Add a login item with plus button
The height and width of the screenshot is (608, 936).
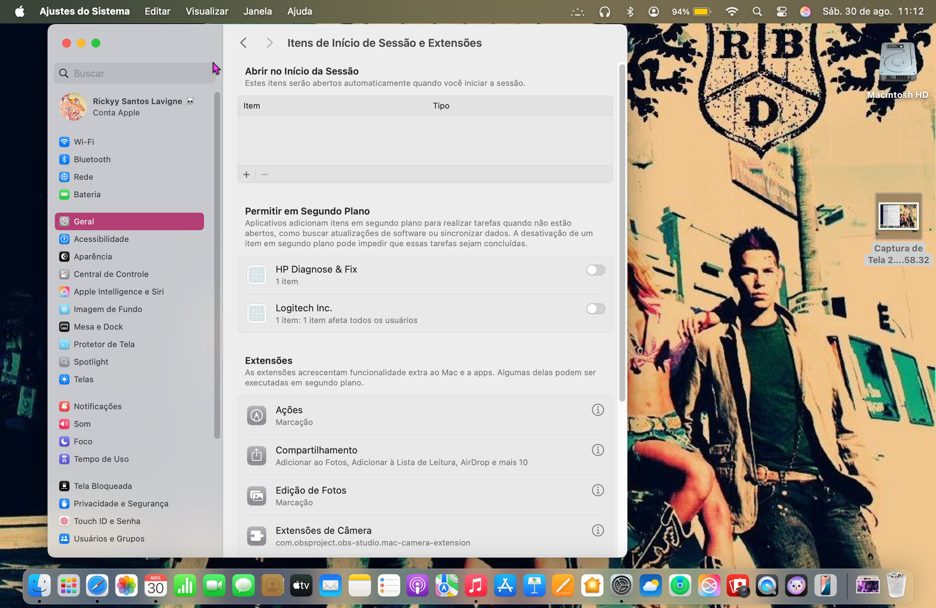click(x=246, y=175)
